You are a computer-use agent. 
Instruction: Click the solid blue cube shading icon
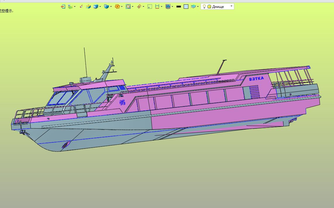point(96,6)
